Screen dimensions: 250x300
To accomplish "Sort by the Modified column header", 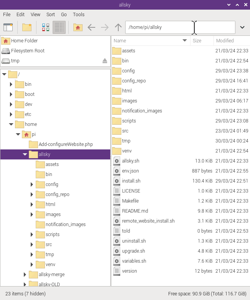I will point(232,41).
